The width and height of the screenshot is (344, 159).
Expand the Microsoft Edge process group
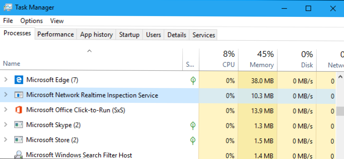[x=6, y=80]
